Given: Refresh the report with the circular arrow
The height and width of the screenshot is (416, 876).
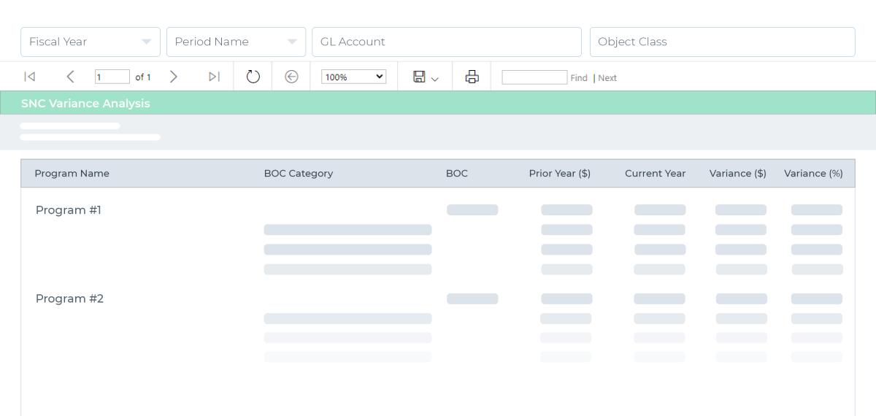Looking at the screenshot, I should coord(253,77).
